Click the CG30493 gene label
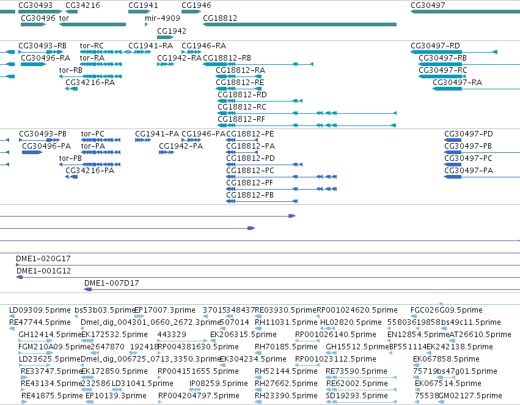The image size is (520, 405). (x=35, y=6)
